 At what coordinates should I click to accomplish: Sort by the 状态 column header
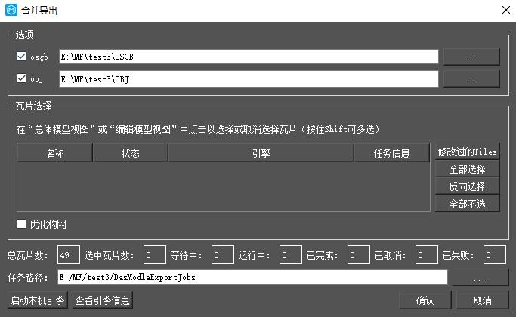[x=130, y=153]
